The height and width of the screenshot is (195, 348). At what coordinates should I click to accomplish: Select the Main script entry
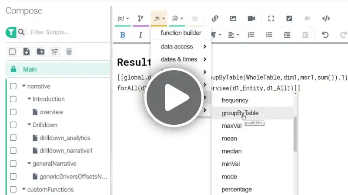(58, 69)
